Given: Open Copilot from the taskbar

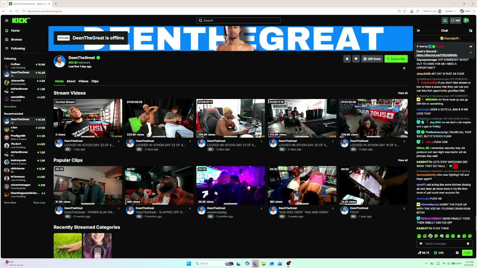Looking at the screenshot, I should (247, 264).
